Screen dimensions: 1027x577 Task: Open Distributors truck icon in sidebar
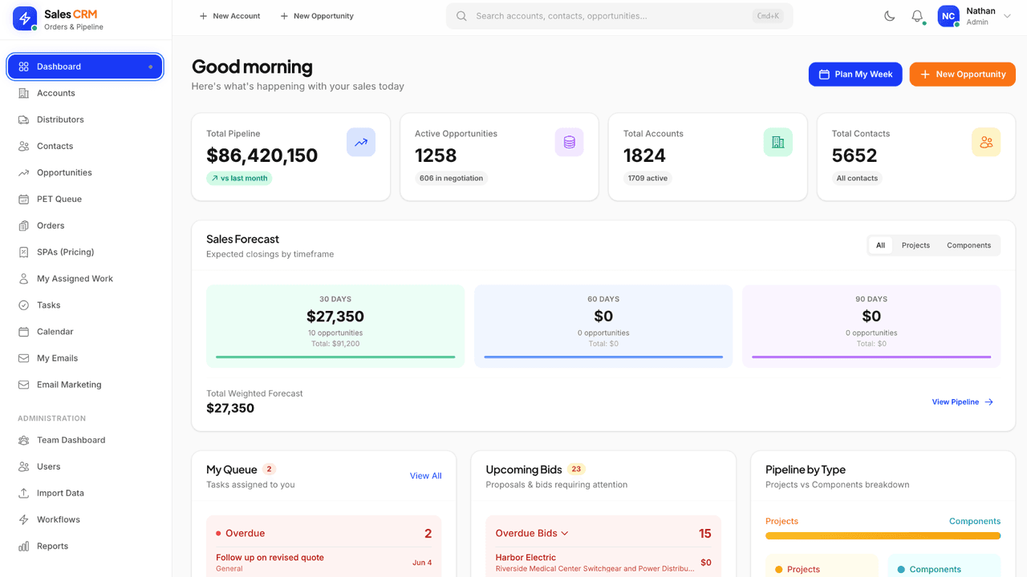23,119
